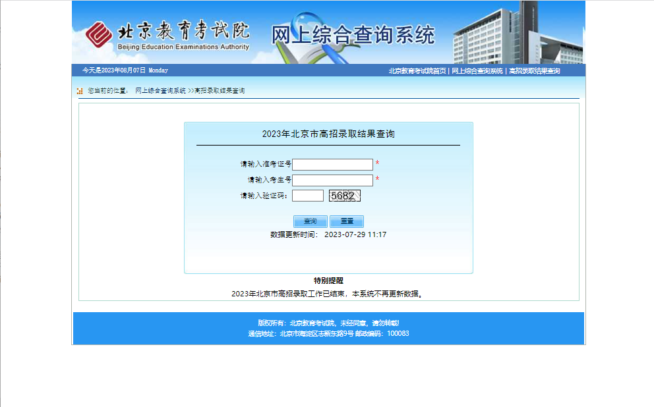Click the Beijing Education Examinations Authority logo
The width and height of the screenshot is (654, 407).
(167, 35)
